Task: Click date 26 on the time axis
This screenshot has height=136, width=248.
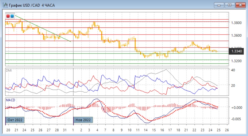Action: coord(227,130)
